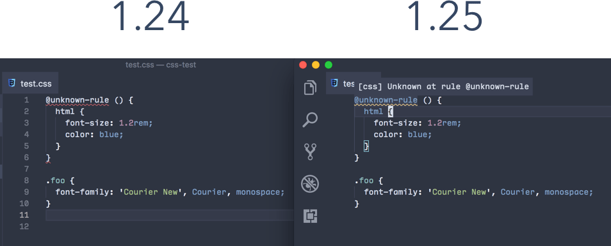Click line number 3 in the 1.24 gutter
The height and width of the screenshot is (246, 611).
tap(26, 123)
